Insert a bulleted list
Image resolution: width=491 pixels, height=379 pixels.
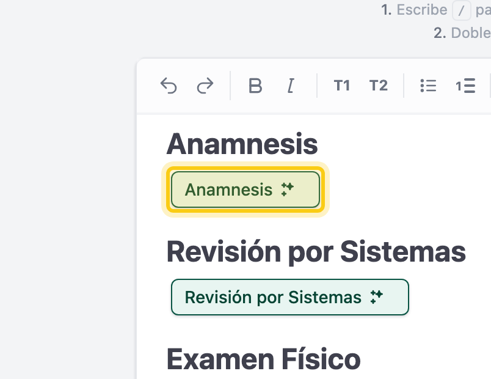[x=428, y=86]
